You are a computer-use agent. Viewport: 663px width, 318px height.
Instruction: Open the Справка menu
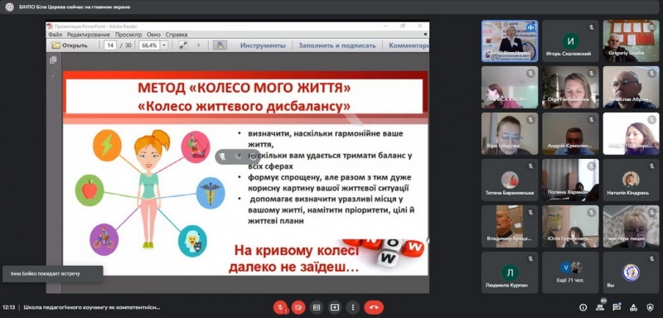(177, 35)
